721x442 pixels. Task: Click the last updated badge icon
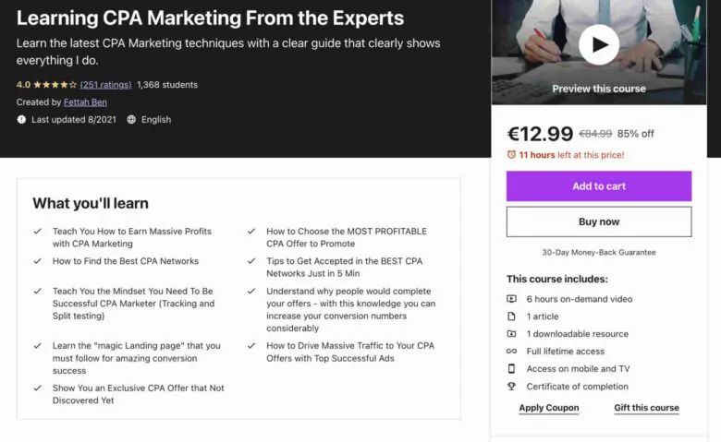coord(21,120)
